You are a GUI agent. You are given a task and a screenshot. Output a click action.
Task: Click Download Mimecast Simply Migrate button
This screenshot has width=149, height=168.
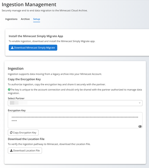33,48
